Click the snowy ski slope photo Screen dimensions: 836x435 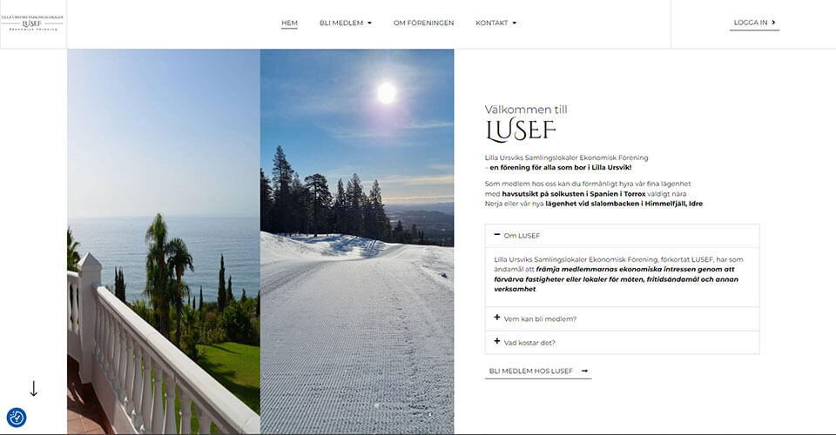(357, 241)
